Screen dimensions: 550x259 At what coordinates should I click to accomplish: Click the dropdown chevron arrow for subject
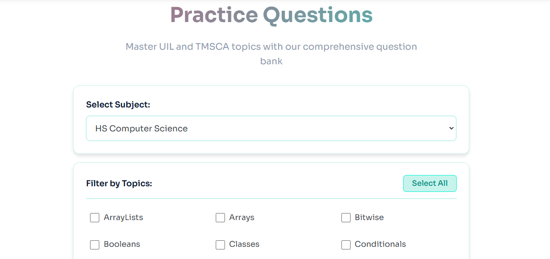click(451, 128)
